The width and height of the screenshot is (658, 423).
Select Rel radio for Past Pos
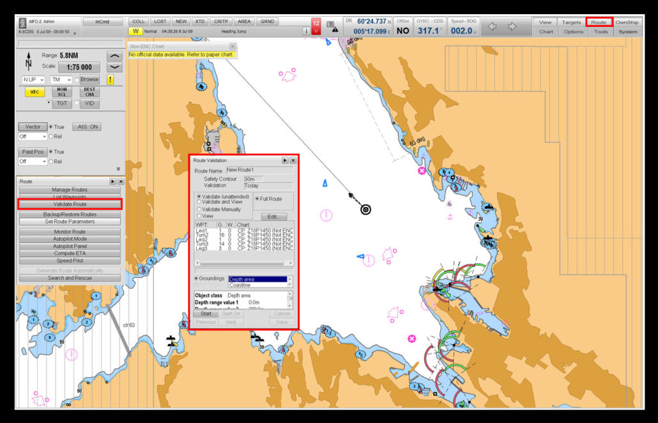tap(51, 162)
